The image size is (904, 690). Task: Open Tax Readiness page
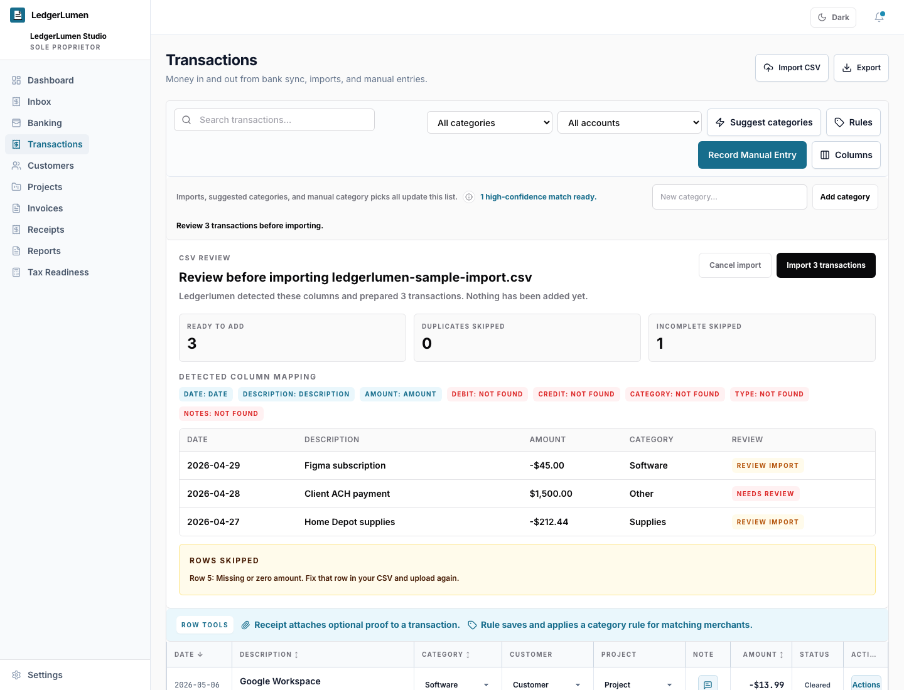(50, 272)
